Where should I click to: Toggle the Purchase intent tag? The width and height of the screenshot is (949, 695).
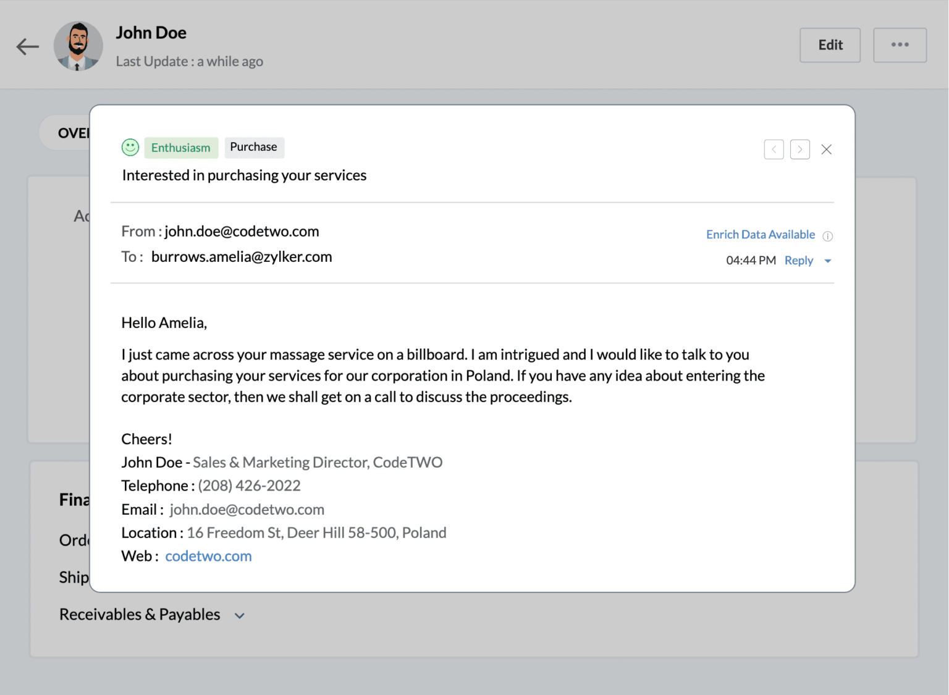254,147
